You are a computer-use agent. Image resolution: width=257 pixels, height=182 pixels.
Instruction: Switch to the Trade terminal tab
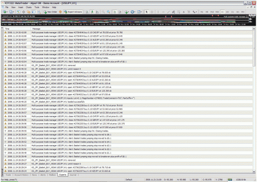pos(8,175)
